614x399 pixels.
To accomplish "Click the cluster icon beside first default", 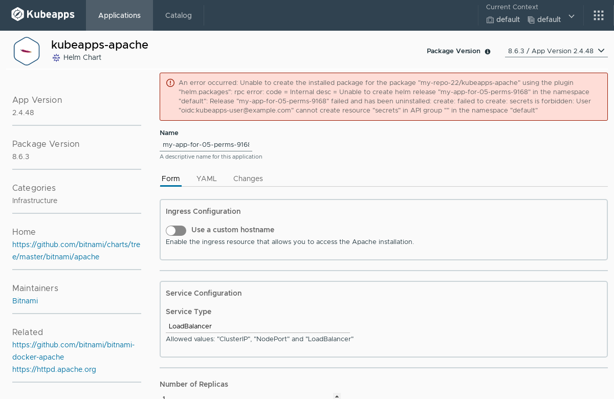I will click(490, 20).
